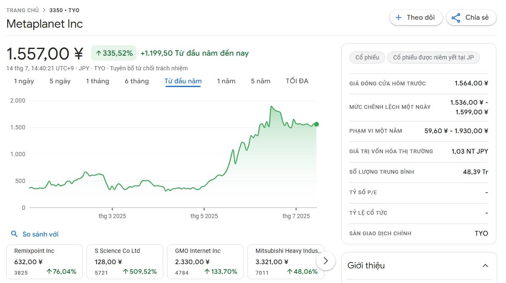Switch to the 6 tháng range
The width and height of the screenshot is (506, 283).
(x=137, y=81)
